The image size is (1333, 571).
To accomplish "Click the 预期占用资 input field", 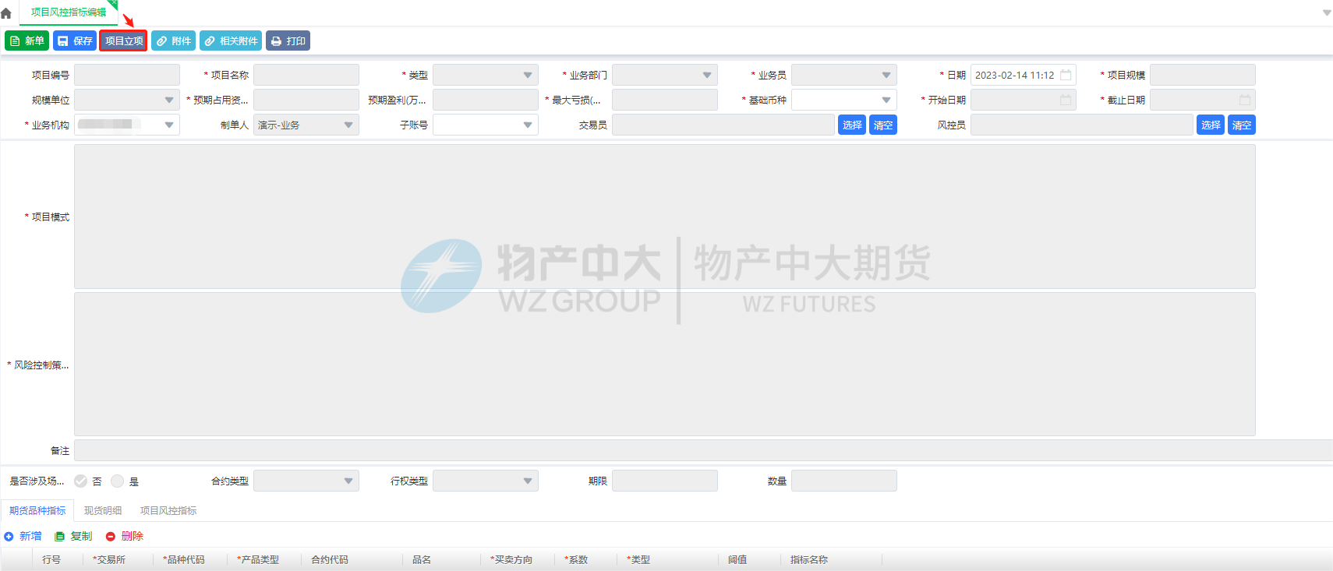I will pyautogui.click(x=306, y=100).
